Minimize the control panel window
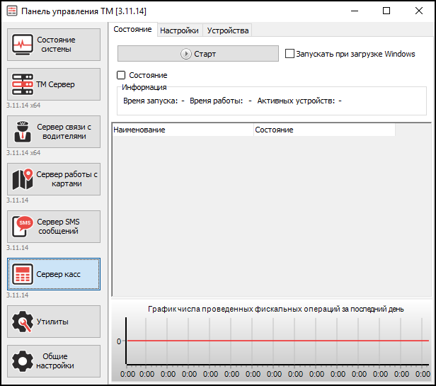This screenshot has height=386, width=436. click(x=354, y=11)
